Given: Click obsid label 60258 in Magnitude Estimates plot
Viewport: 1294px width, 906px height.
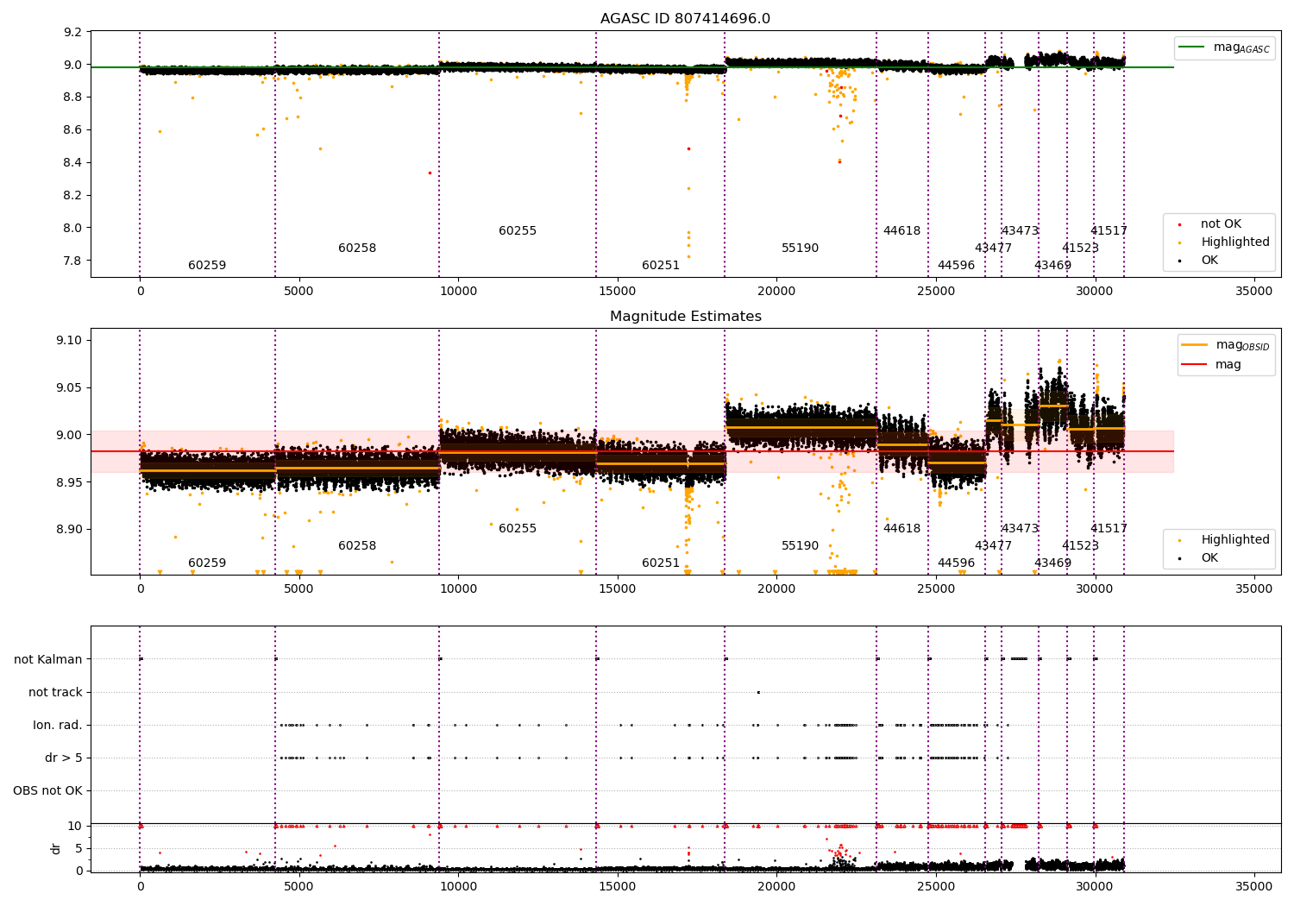Looking at the screenshot, I should coord(357,546).
